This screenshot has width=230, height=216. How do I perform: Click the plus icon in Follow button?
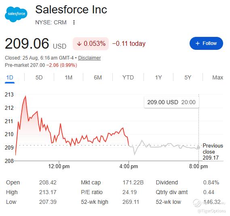click(x=198, y=43)
